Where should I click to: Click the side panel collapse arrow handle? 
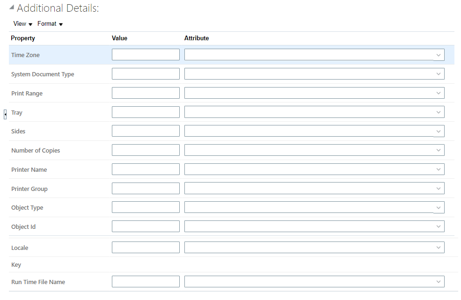click(x=5, y=114)
